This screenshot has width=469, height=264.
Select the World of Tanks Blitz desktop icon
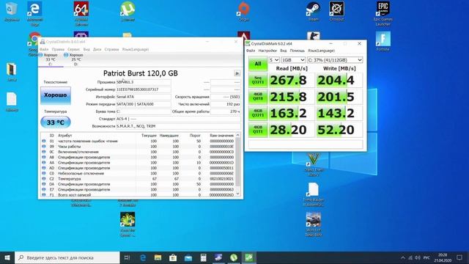314,224
